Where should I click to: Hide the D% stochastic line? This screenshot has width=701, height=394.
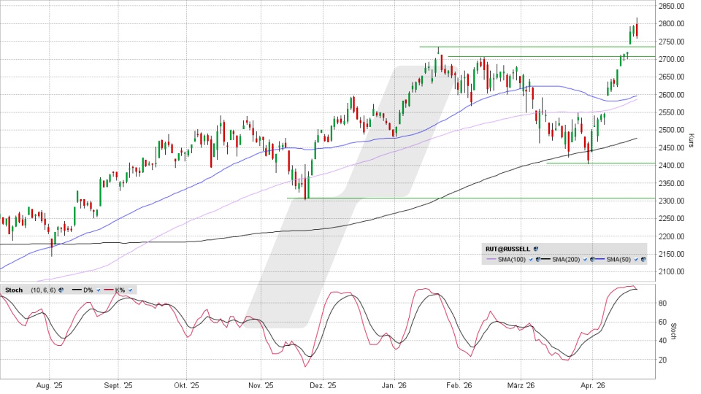(x=97, y=290)
